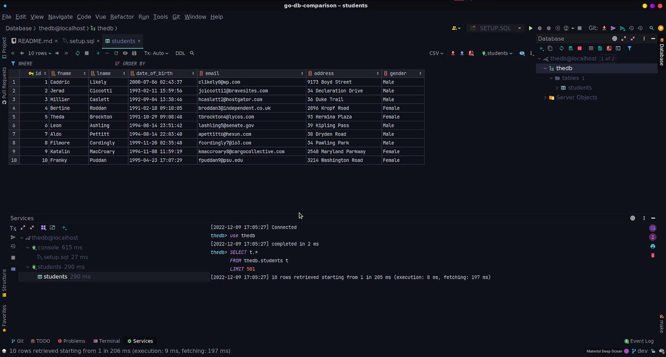Export data with the download icon
666x357 pixels.
click(453, 53)
